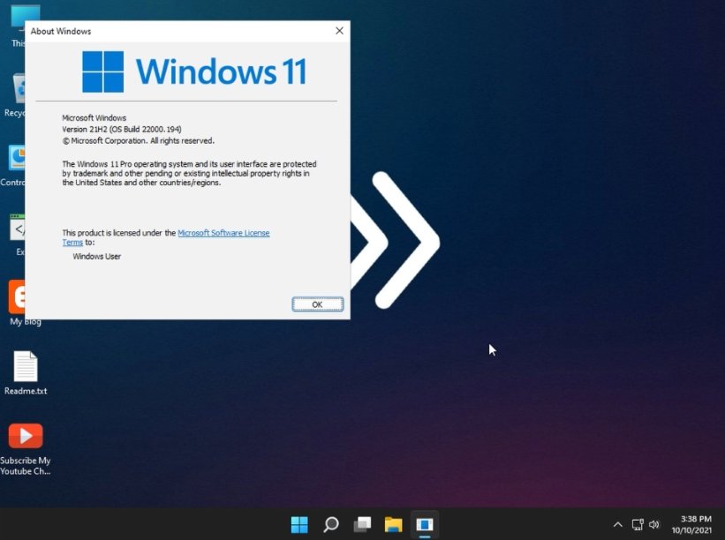
Task: Open the Start menu from taskbar
Action: [299, 524]
